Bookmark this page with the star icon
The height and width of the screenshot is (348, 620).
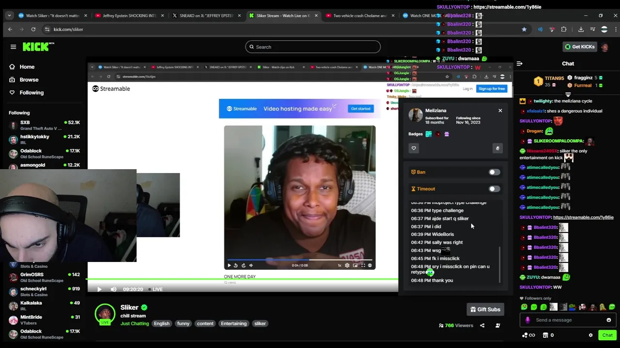point(524,29)
